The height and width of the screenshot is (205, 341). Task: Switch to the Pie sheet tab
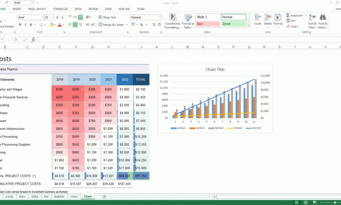47,196
